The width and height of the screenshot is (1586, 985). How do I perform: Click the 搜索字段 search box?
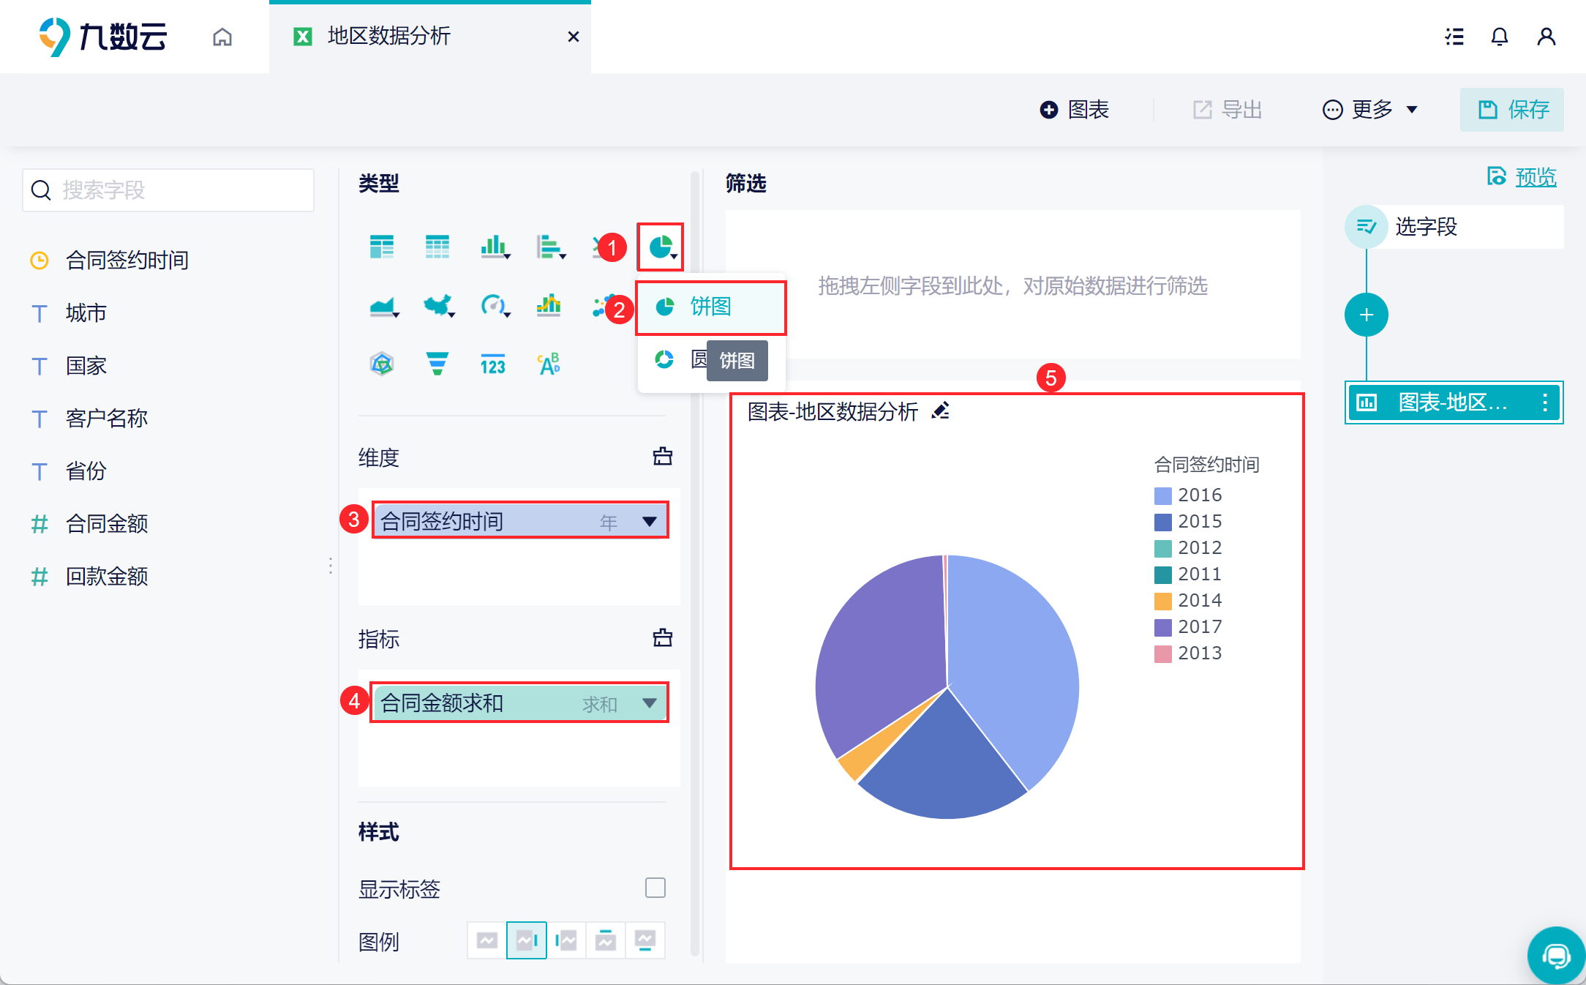168,190
